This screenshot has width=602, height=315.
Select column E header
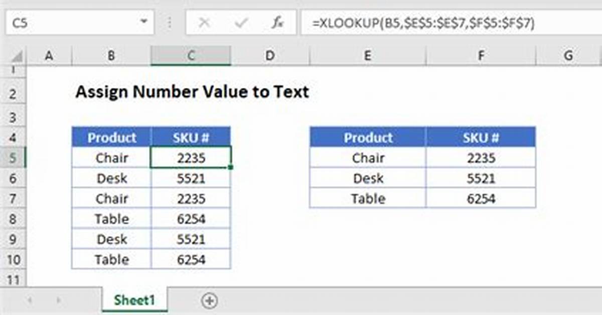(368, 56)
